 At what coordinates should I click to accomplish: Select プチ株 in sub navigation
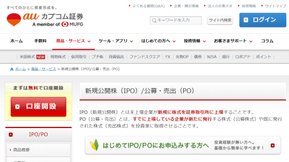click(x=98, y=57)
